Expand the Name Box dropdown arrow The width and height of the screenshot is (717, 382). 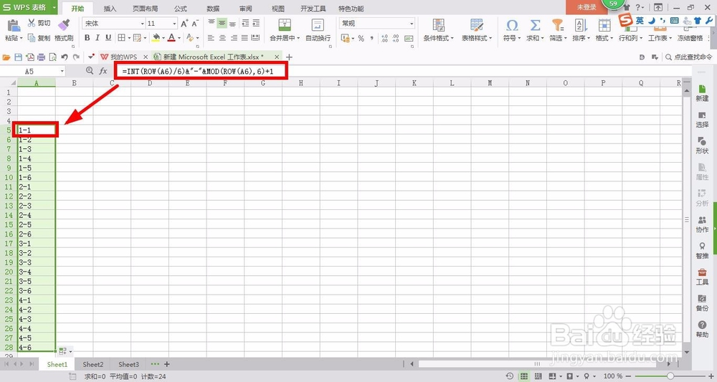point(62,71)
